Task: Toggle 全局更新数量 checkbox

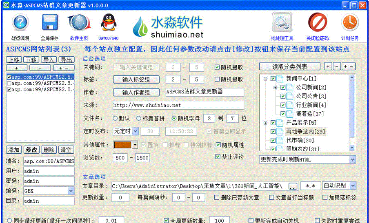Action: [166, 221]
